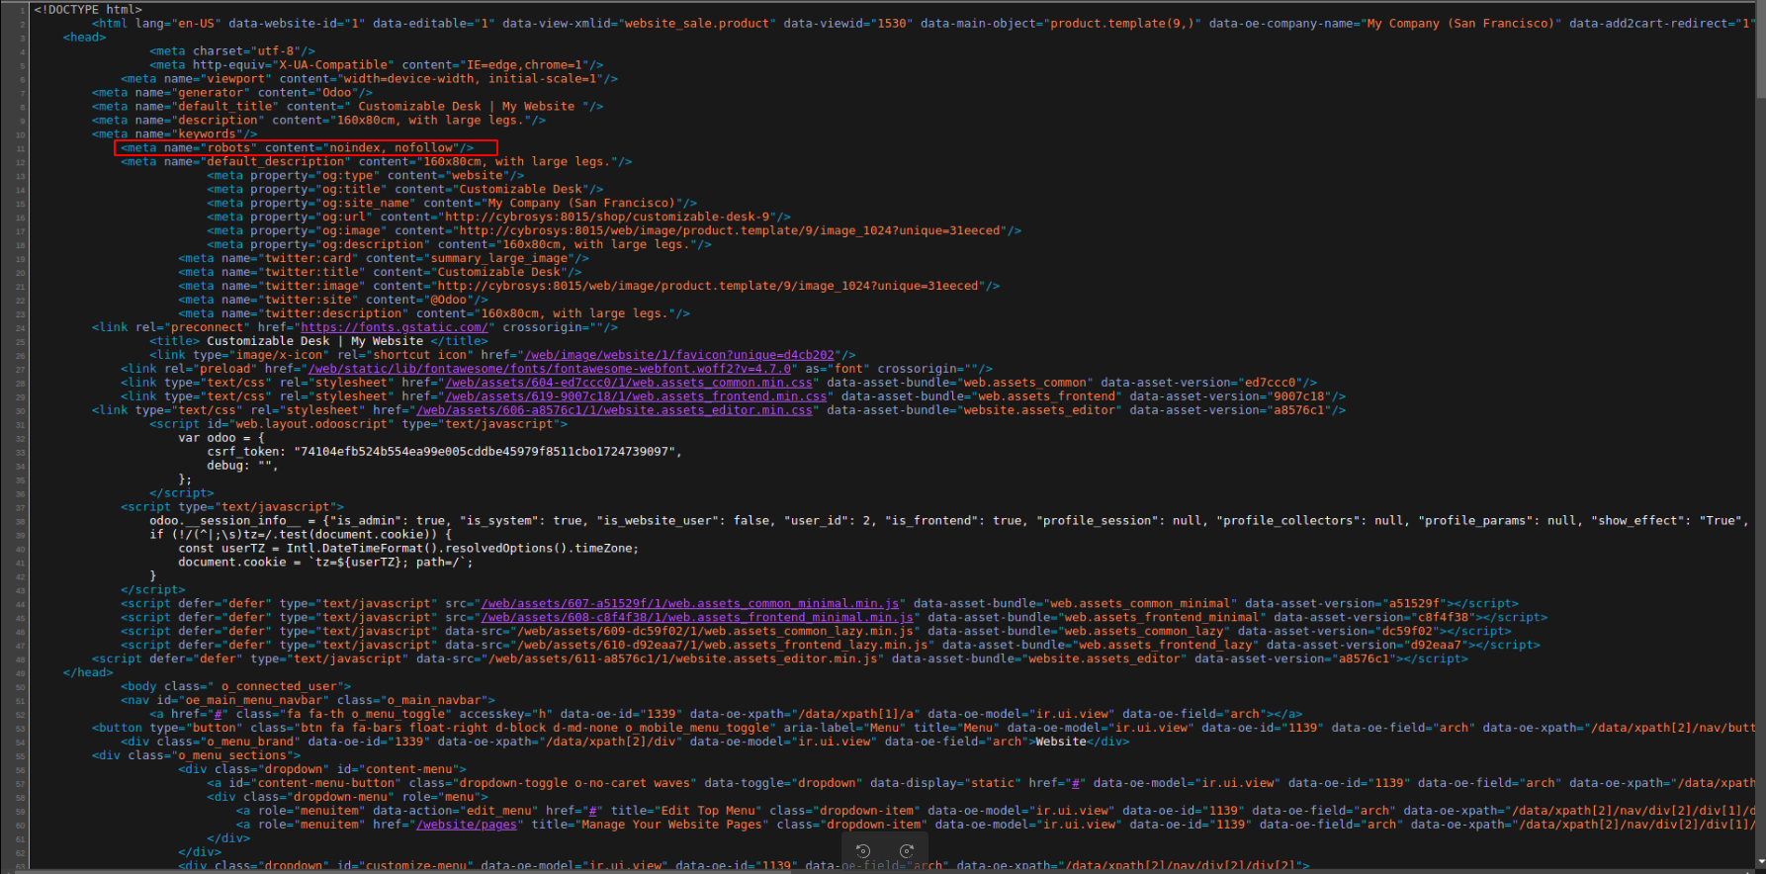Screen dimensions: 1766x874
Task: Click the meta name="viewport" line
Action: (x=370, y=79)
